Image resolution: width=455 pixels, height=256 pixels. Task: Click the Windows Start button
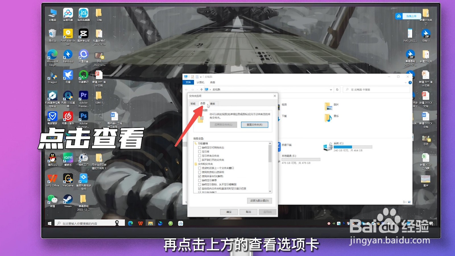49,224
